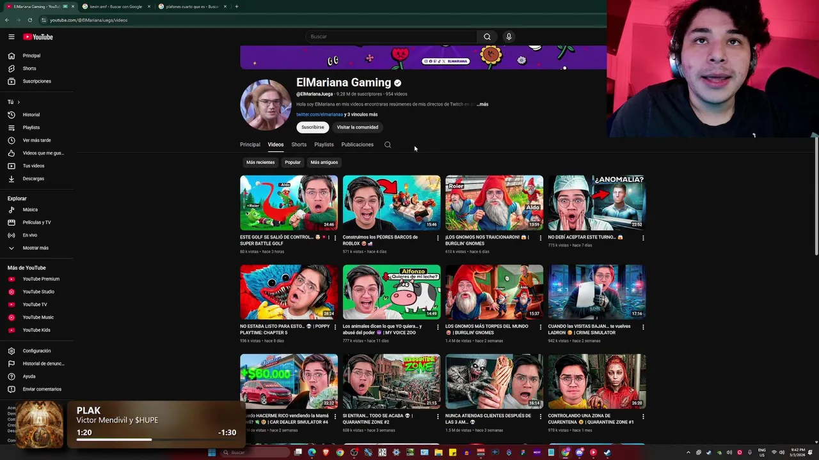The height and width of the screenshot is (460, 819).
Task: Open YouTube Premium link
Action: coord(41,279)
